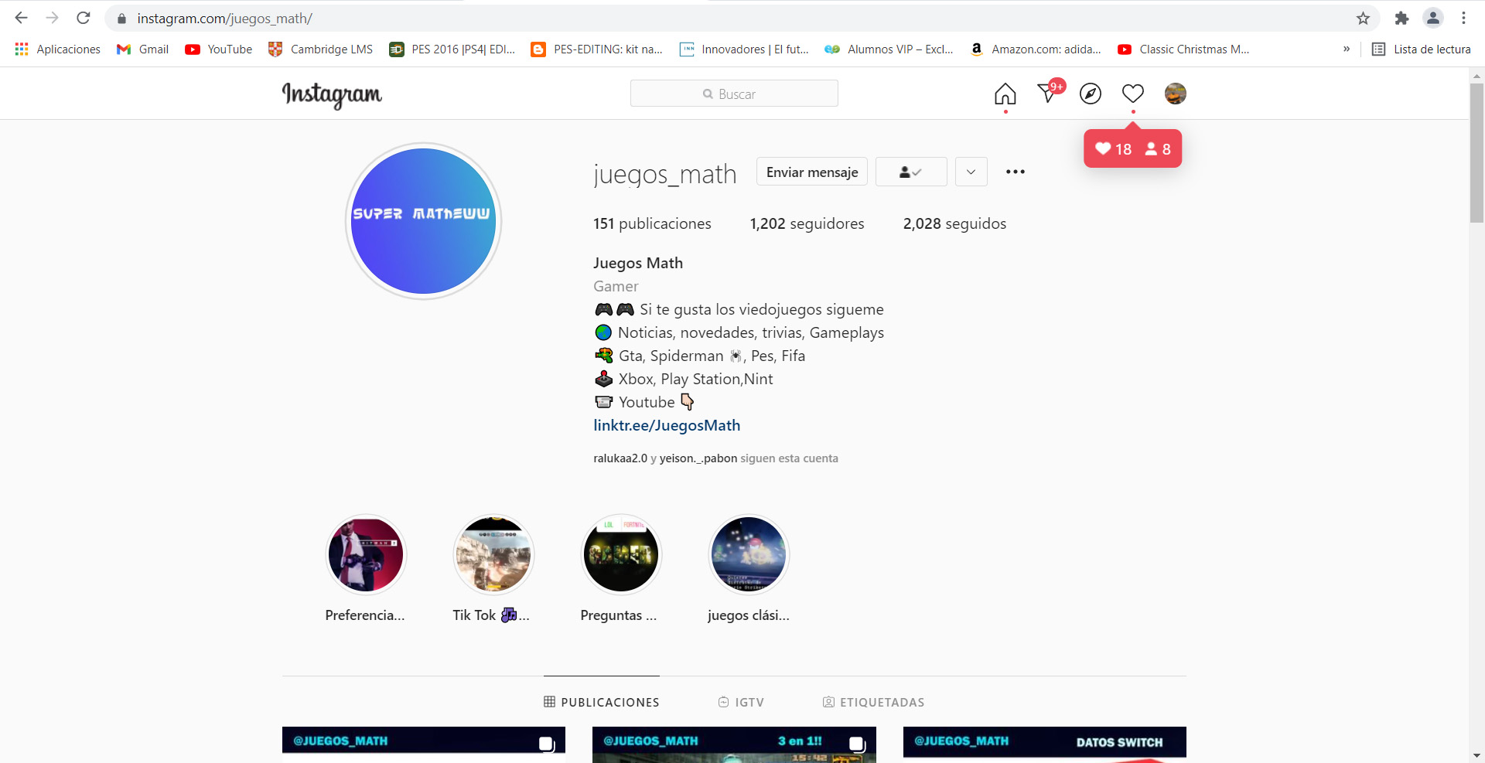
Task: Open Chrome three-dot menu
Action: (x=1463, y=18)
